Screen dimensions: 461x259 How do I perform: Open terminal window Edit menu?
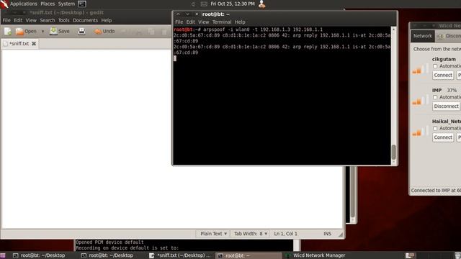click(x=190, y=22)
